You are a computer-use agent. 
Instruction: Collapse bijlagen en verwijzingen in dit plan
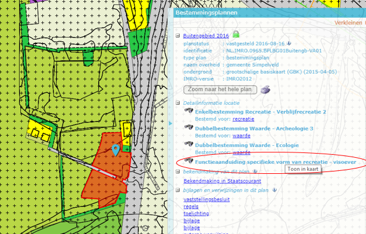[178, 190]
